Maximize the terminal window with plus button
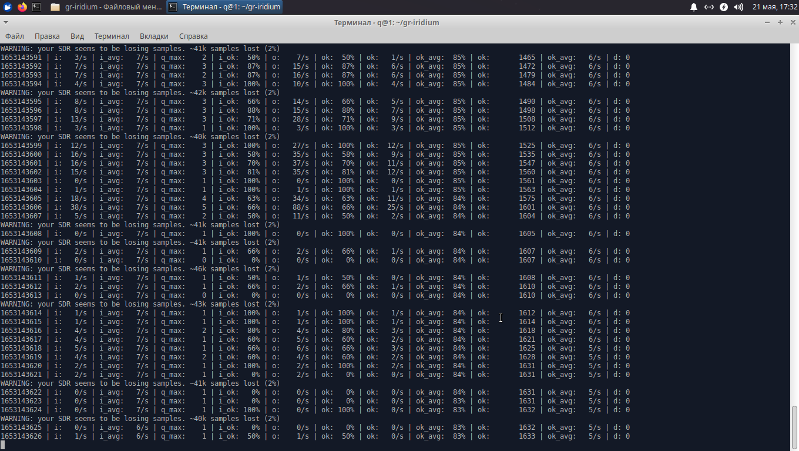This screenshot has height=451, width=799. [x=780, y=22]
